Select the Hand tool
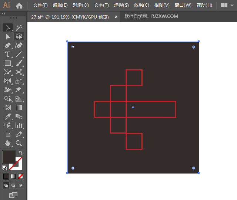The image size is (237, 200). tap(8, 143)
